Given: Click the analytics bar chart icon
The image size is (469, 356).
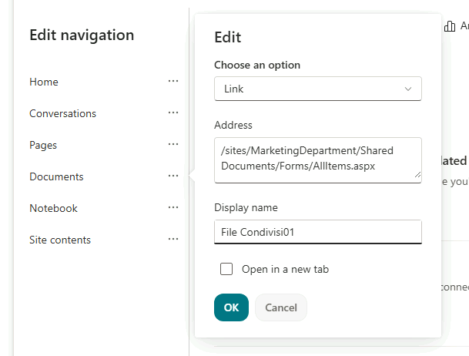Looking at the screenshot, I should 450,26.
